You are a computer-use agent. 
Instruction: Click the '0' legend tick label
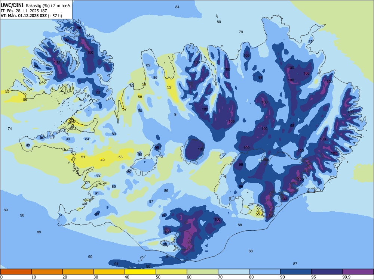tap(1, 277)
